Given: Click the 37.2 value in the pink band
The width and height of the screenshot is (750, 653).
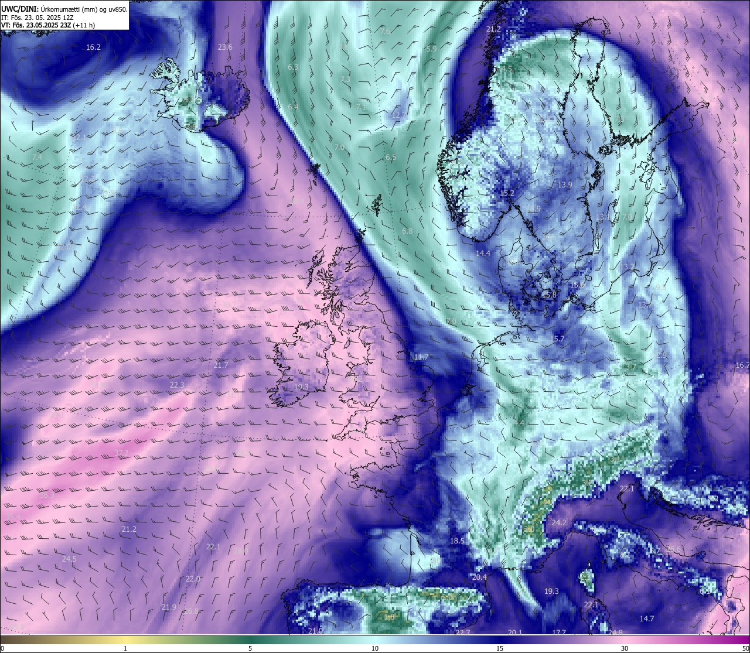Looking at the screenshot, I should pyautogui.click(x=121, y=453).
